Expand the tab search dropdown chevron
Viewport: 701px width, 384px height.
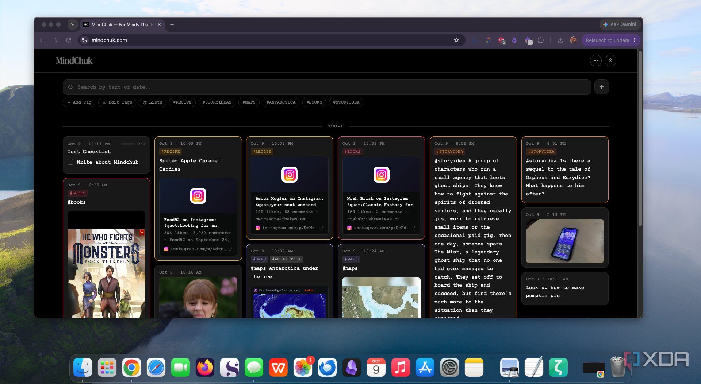[73, 24]
